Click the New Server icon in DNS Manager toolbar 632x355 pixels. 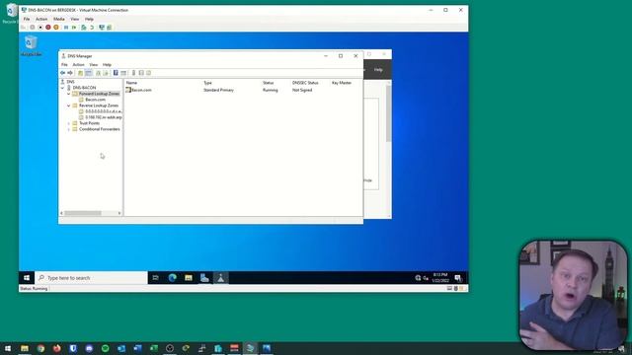pos(133,73)
